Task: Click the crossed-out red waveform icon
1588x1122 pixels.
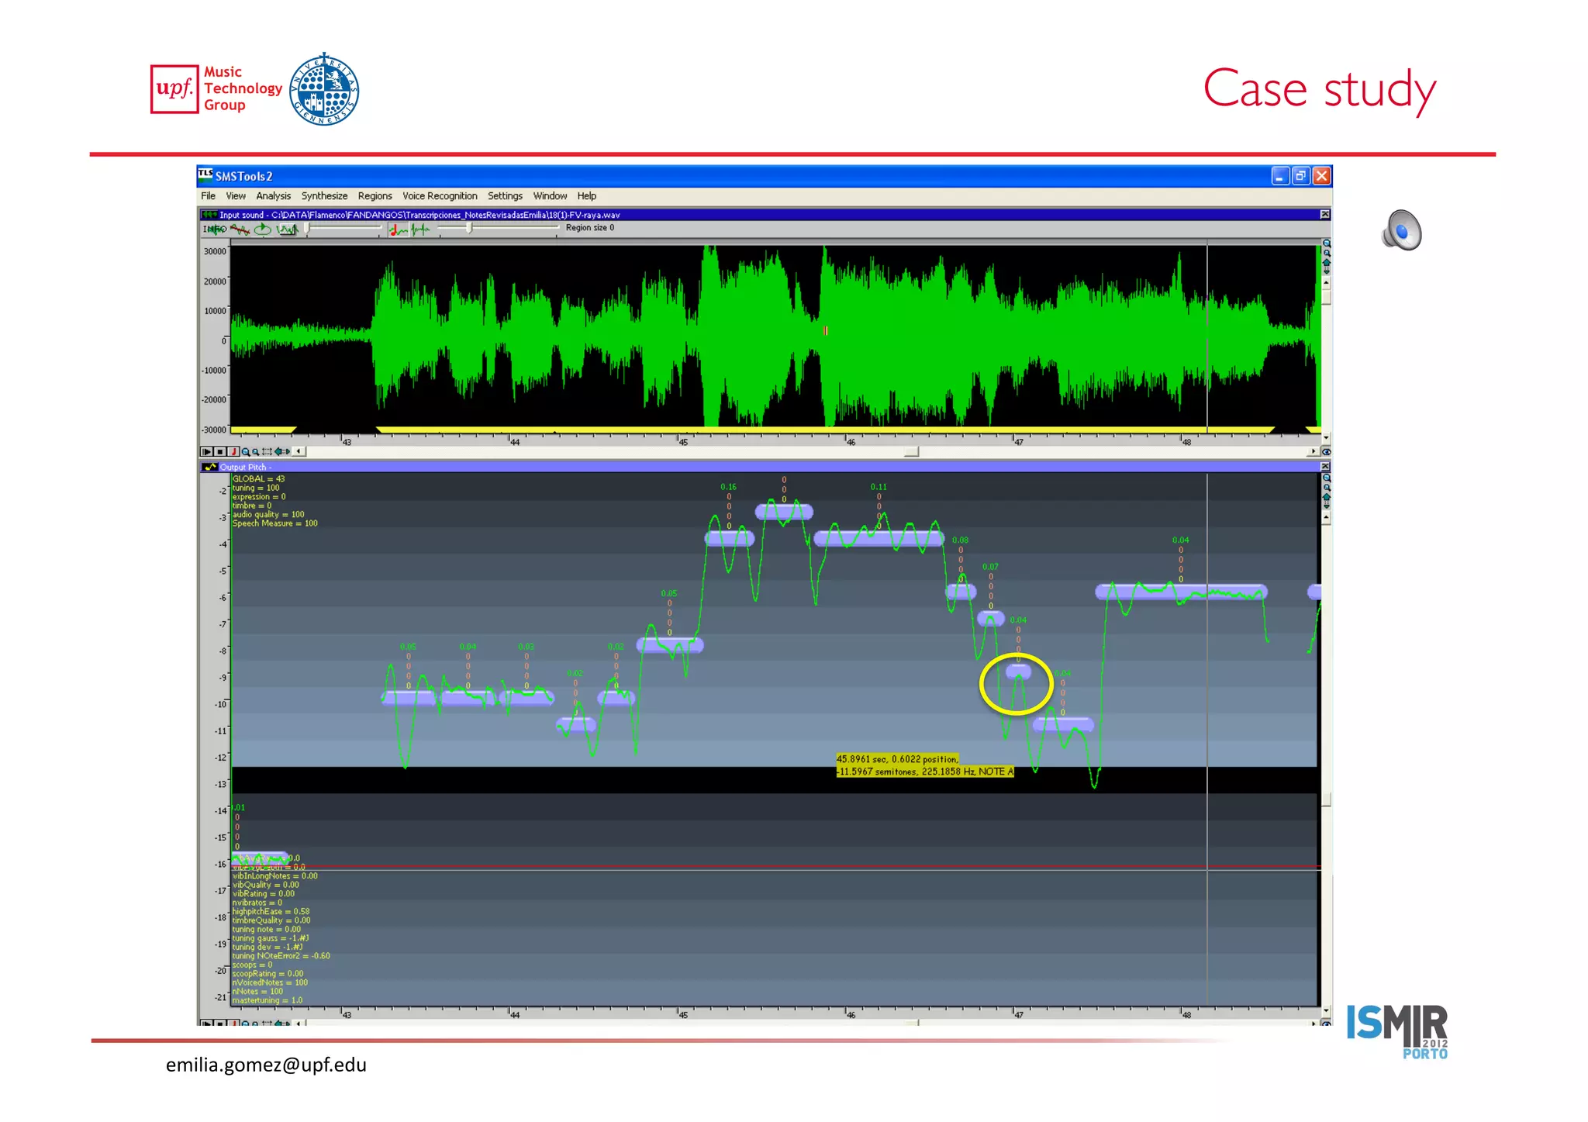Action: [240, 230]
